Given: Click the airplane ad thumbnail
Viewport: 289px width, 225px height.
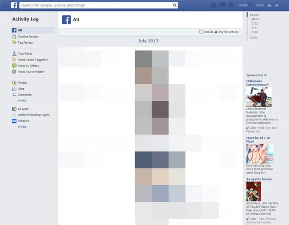Looking at the screenshot, I should click(x=259, y=97).
